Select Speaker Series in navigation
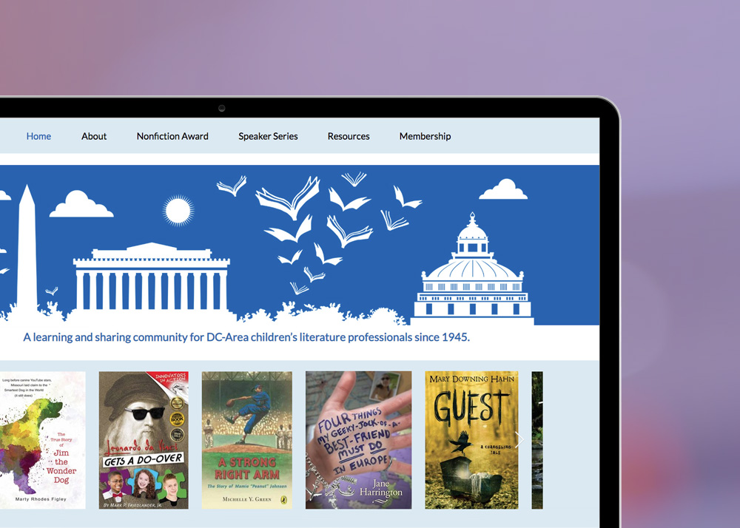The height and width of the screenshot is (528, 740). (x=268, y=136)
